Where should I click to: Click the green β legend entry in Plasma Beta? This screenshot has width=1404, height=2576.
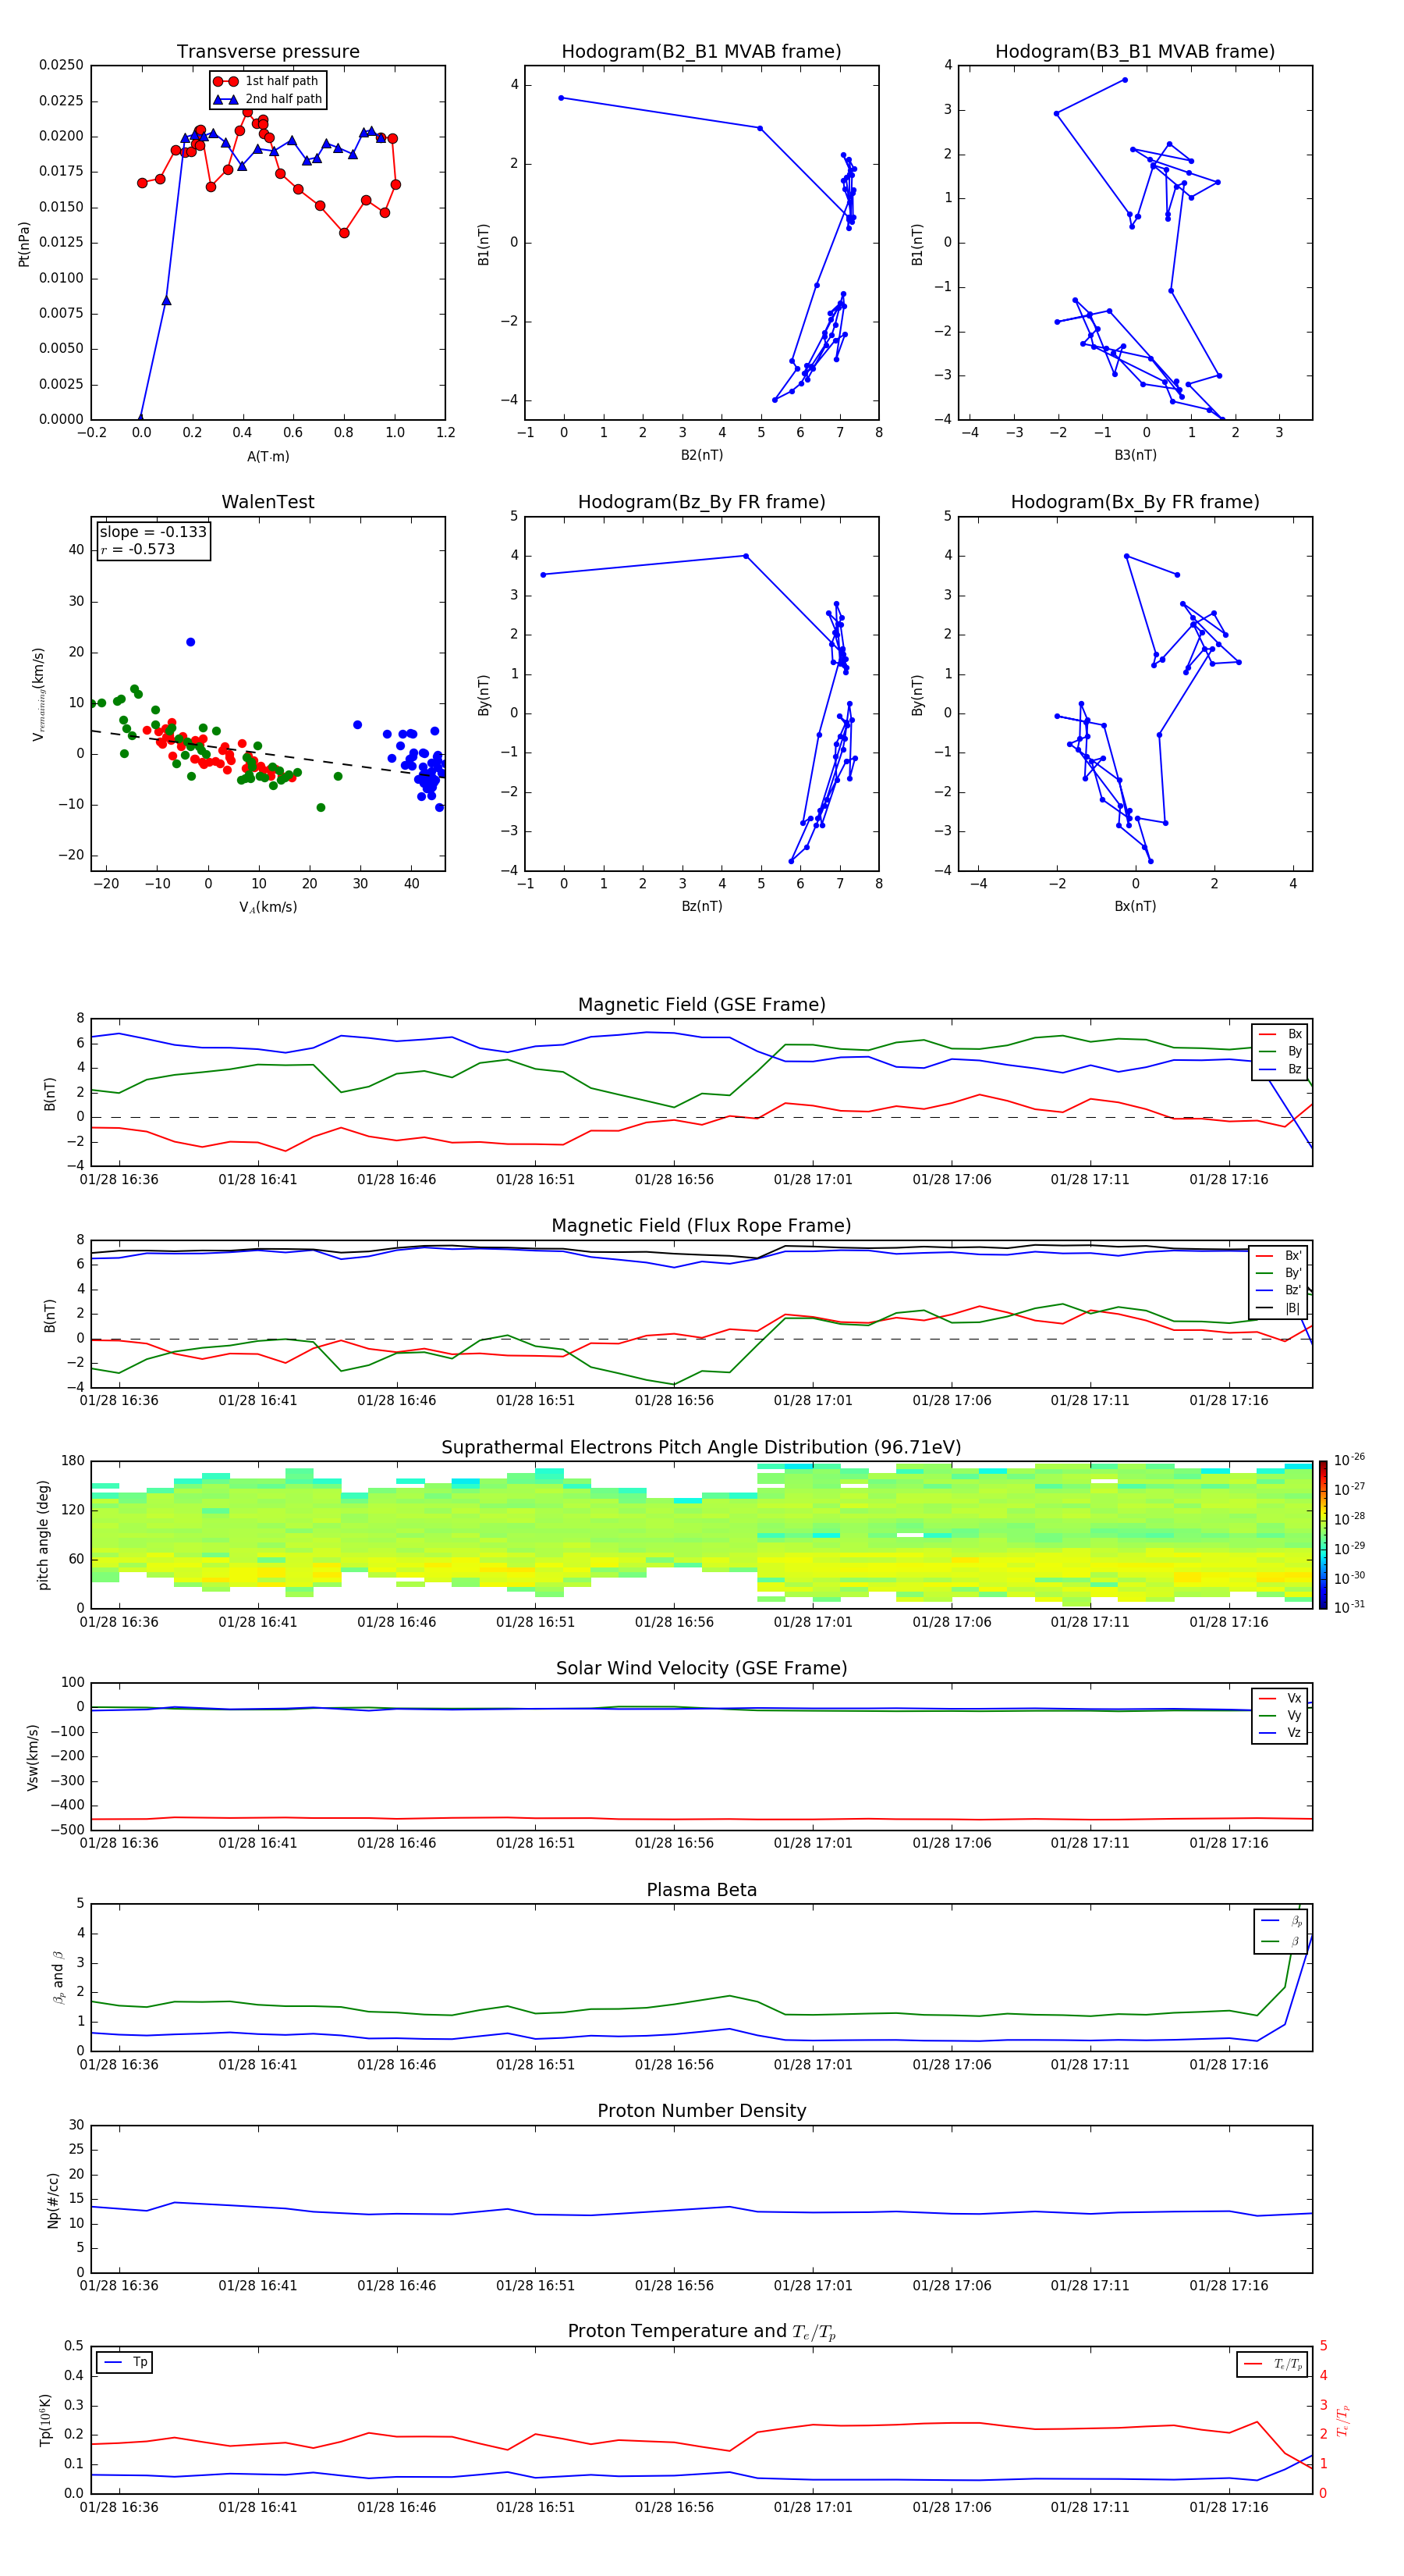(1281, 1941)
